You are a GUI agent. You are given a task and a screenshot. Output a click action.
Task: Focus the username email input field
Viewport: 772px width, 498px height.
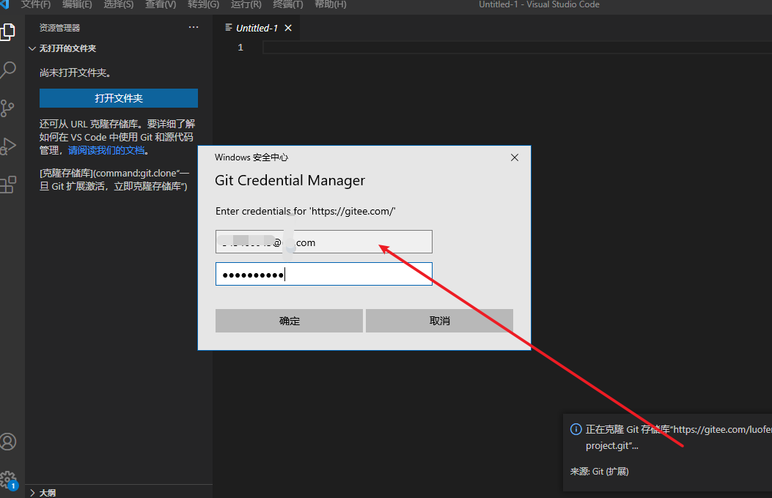click(324, 242)
